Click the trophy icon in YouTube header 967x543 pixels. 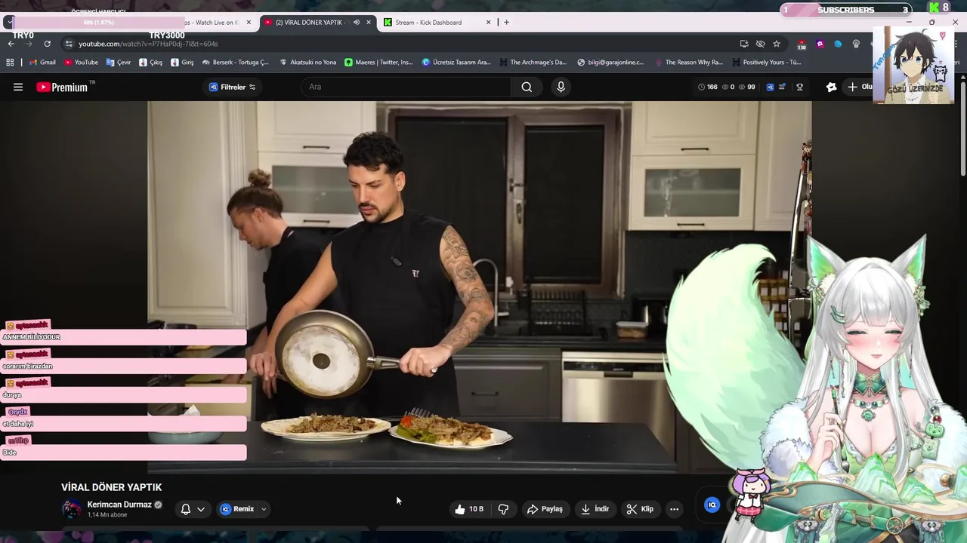tap(799, 87)
